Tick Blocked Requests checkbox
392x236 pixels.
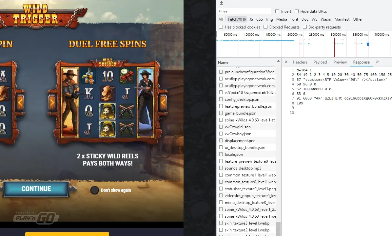[x=265, y=27]
